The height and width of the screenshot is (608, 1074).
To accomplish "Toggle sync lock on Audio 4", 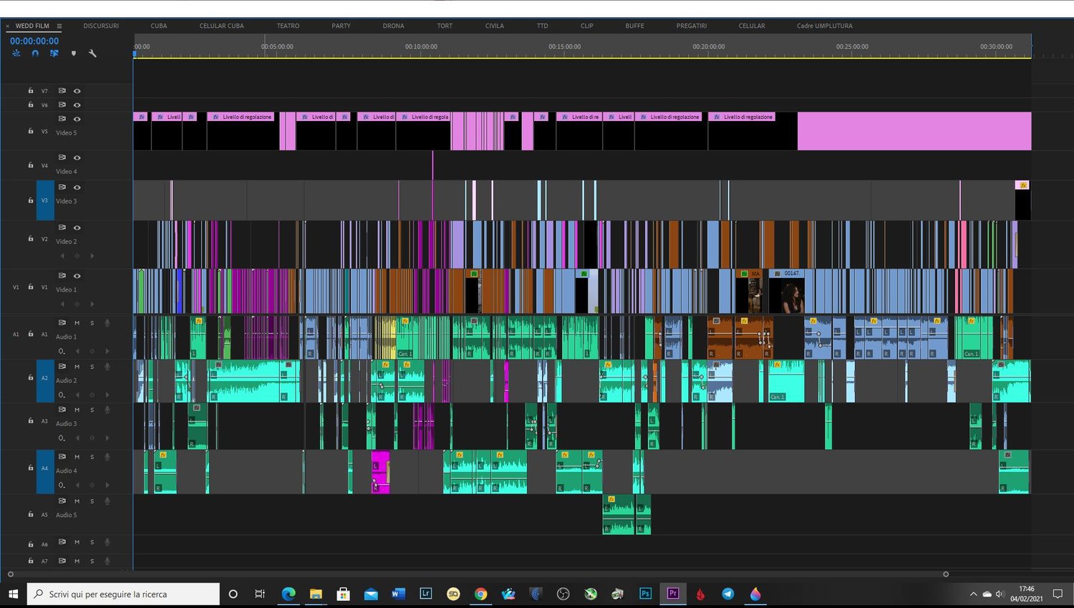I will click(62, 457).
